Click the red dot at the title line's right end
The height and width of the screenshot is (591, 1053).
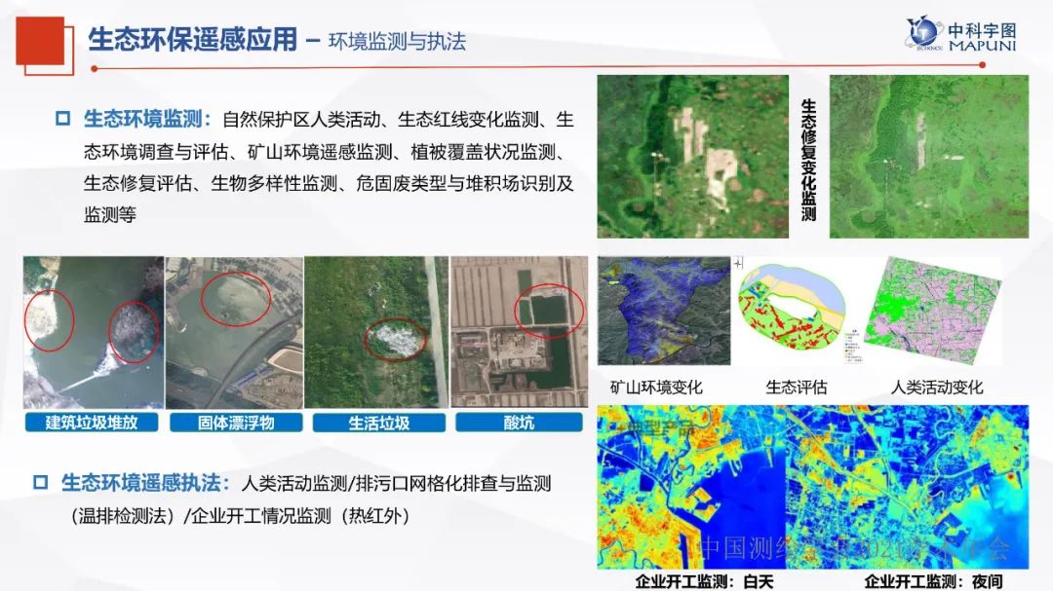tap(982, 65)
